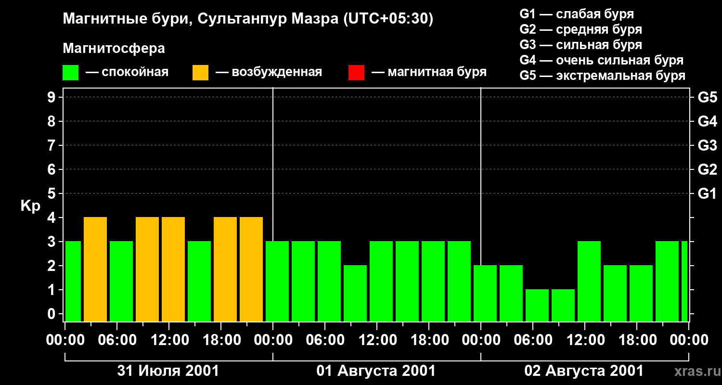Click the "G1 — слабая буря" legend entry

click(577, 14)
